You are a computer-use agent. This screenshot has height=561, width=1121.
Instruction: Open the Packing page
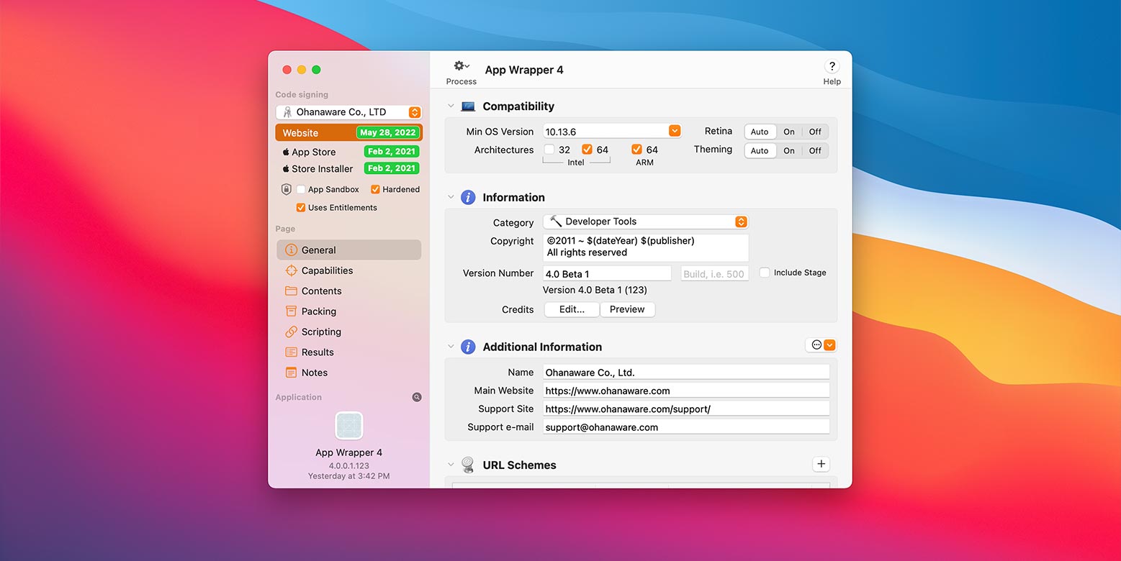349,311
